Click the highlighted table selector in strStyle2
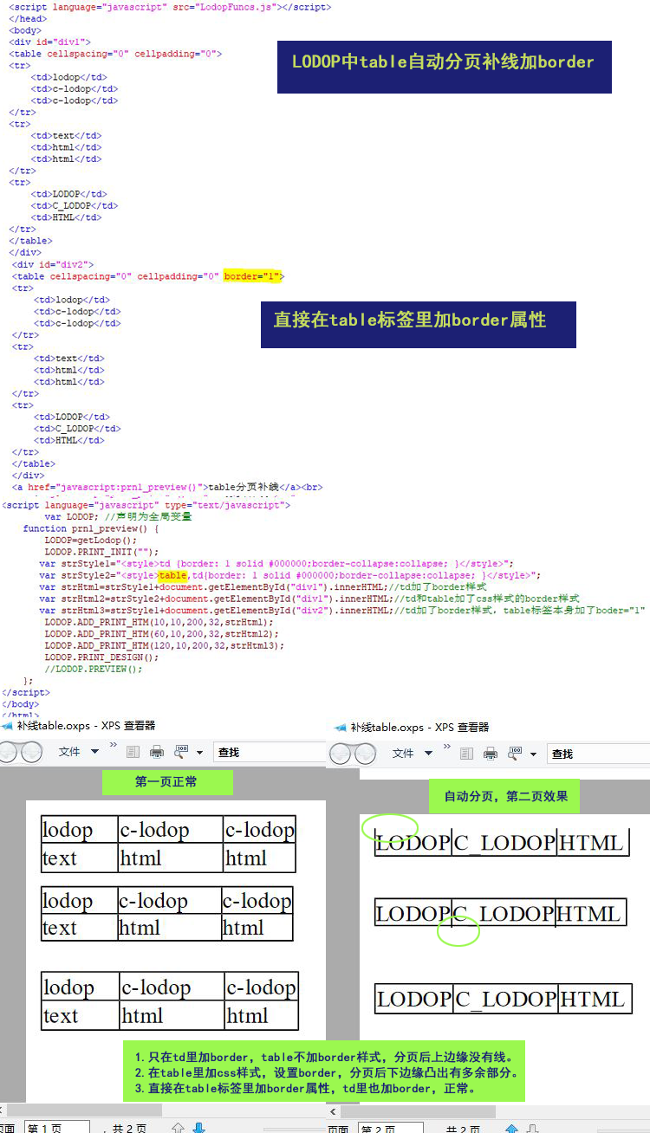Image resolution: width=650 pixels, height=1133 pixels. (172, 575)
